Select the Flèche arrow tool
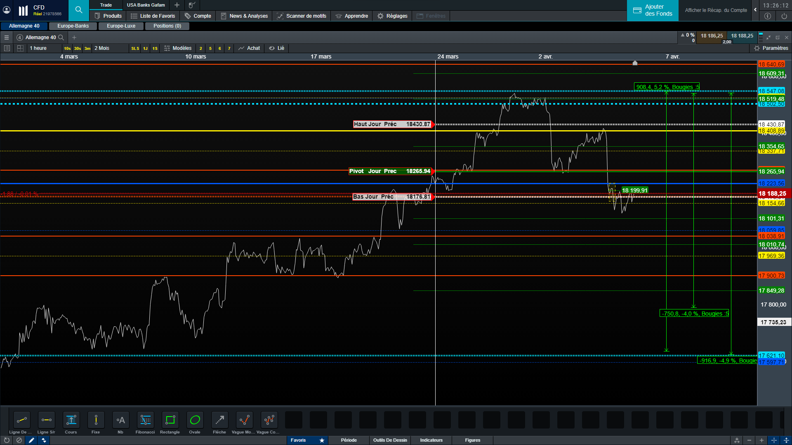The height and width of the screenshot is (445, 792). pyautogui.click(x=219, y=420)
